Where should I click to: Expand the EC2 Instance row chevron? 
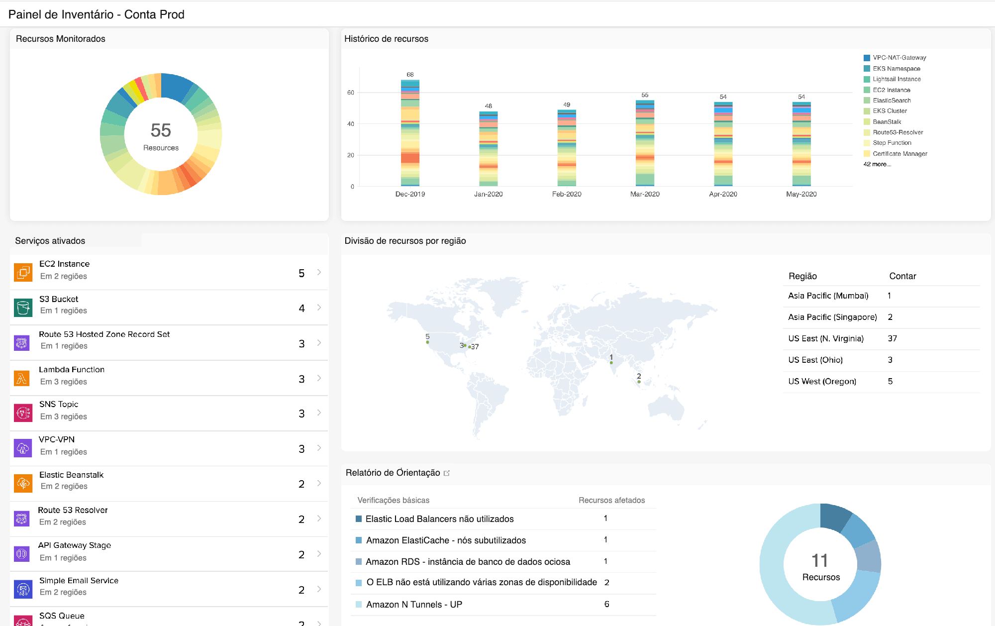(318, 272)
